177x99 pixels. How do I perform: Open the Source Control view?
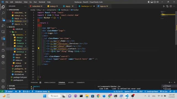3,19
